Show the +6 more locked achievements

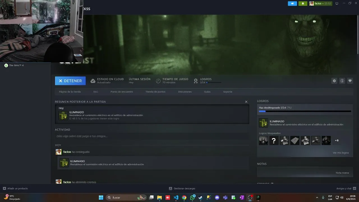(337, 141)
